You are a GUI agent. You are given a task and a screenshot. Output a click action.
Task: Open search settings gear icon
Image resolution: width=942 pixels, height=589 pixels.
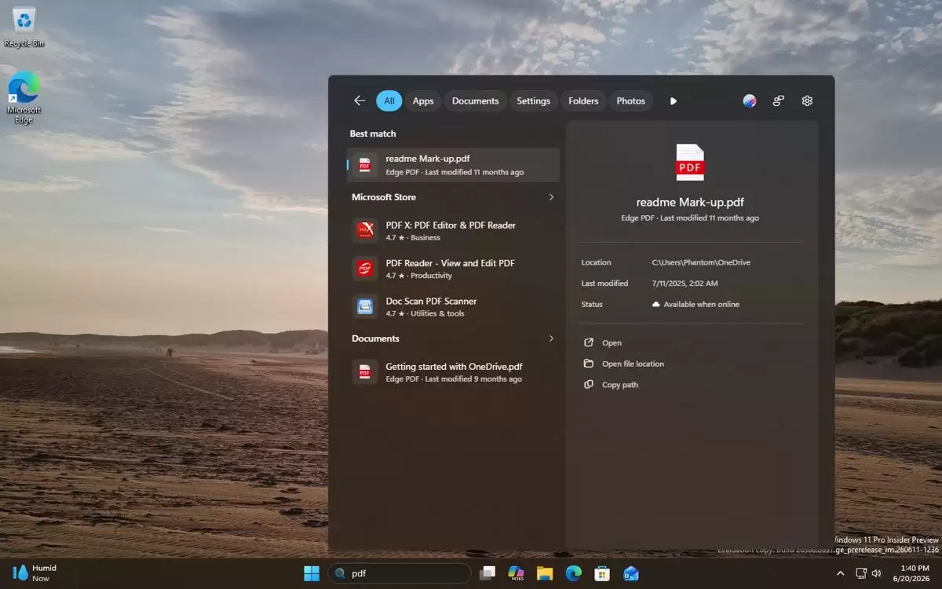[807, 101]
